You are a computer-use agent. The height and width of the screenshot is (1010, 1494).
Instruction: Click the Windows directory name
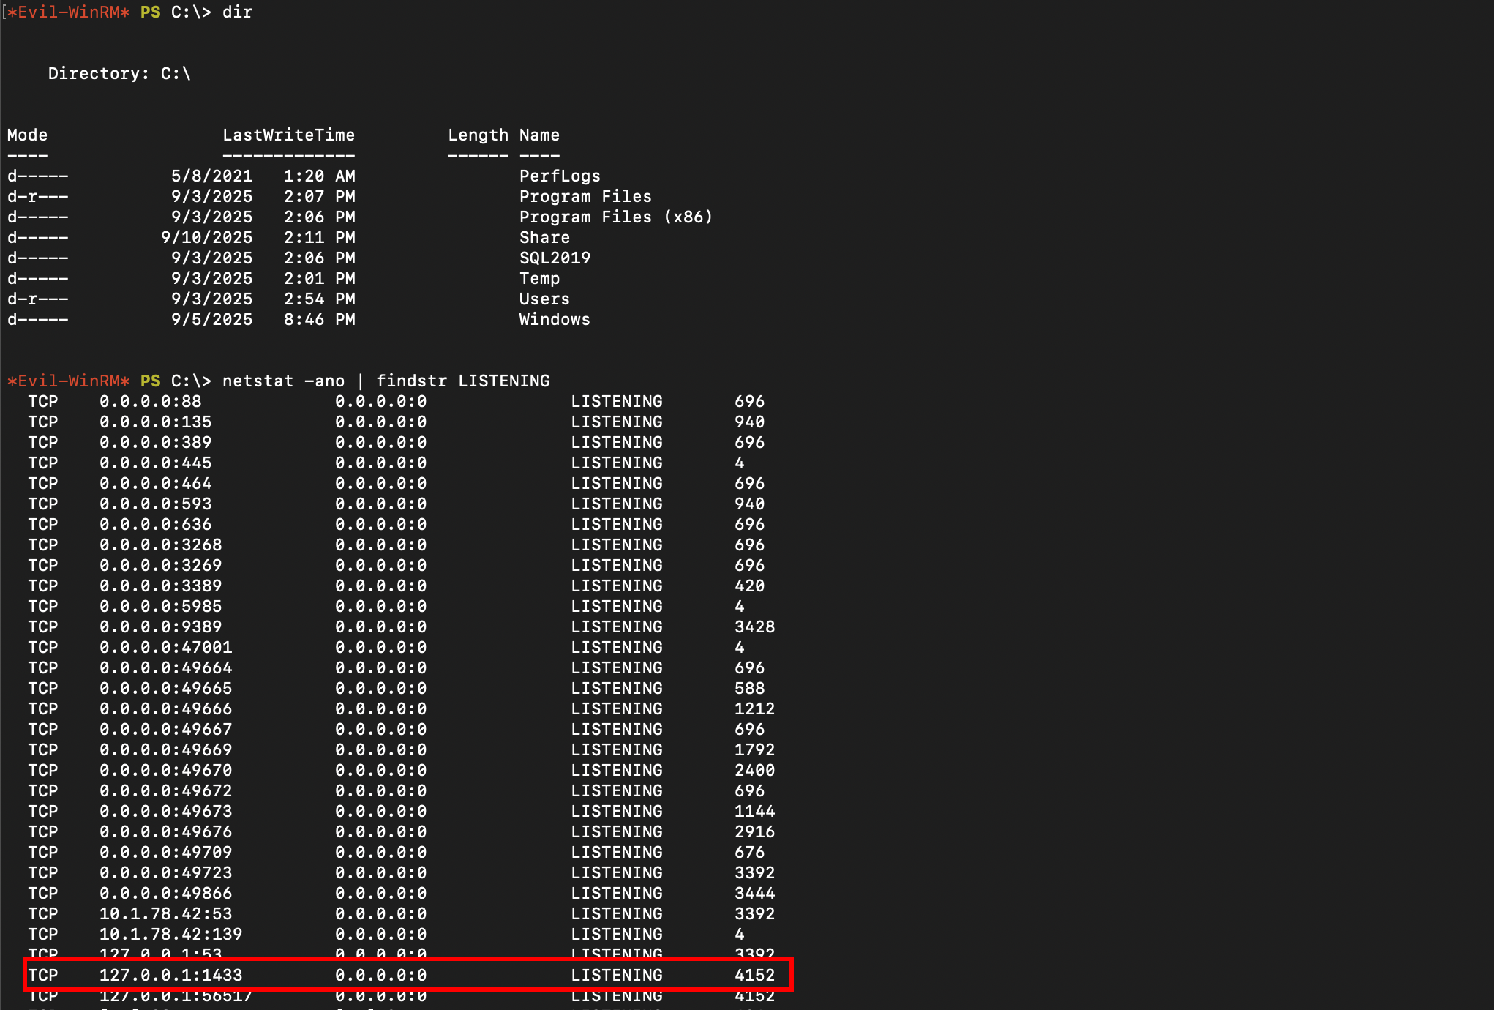555,320
